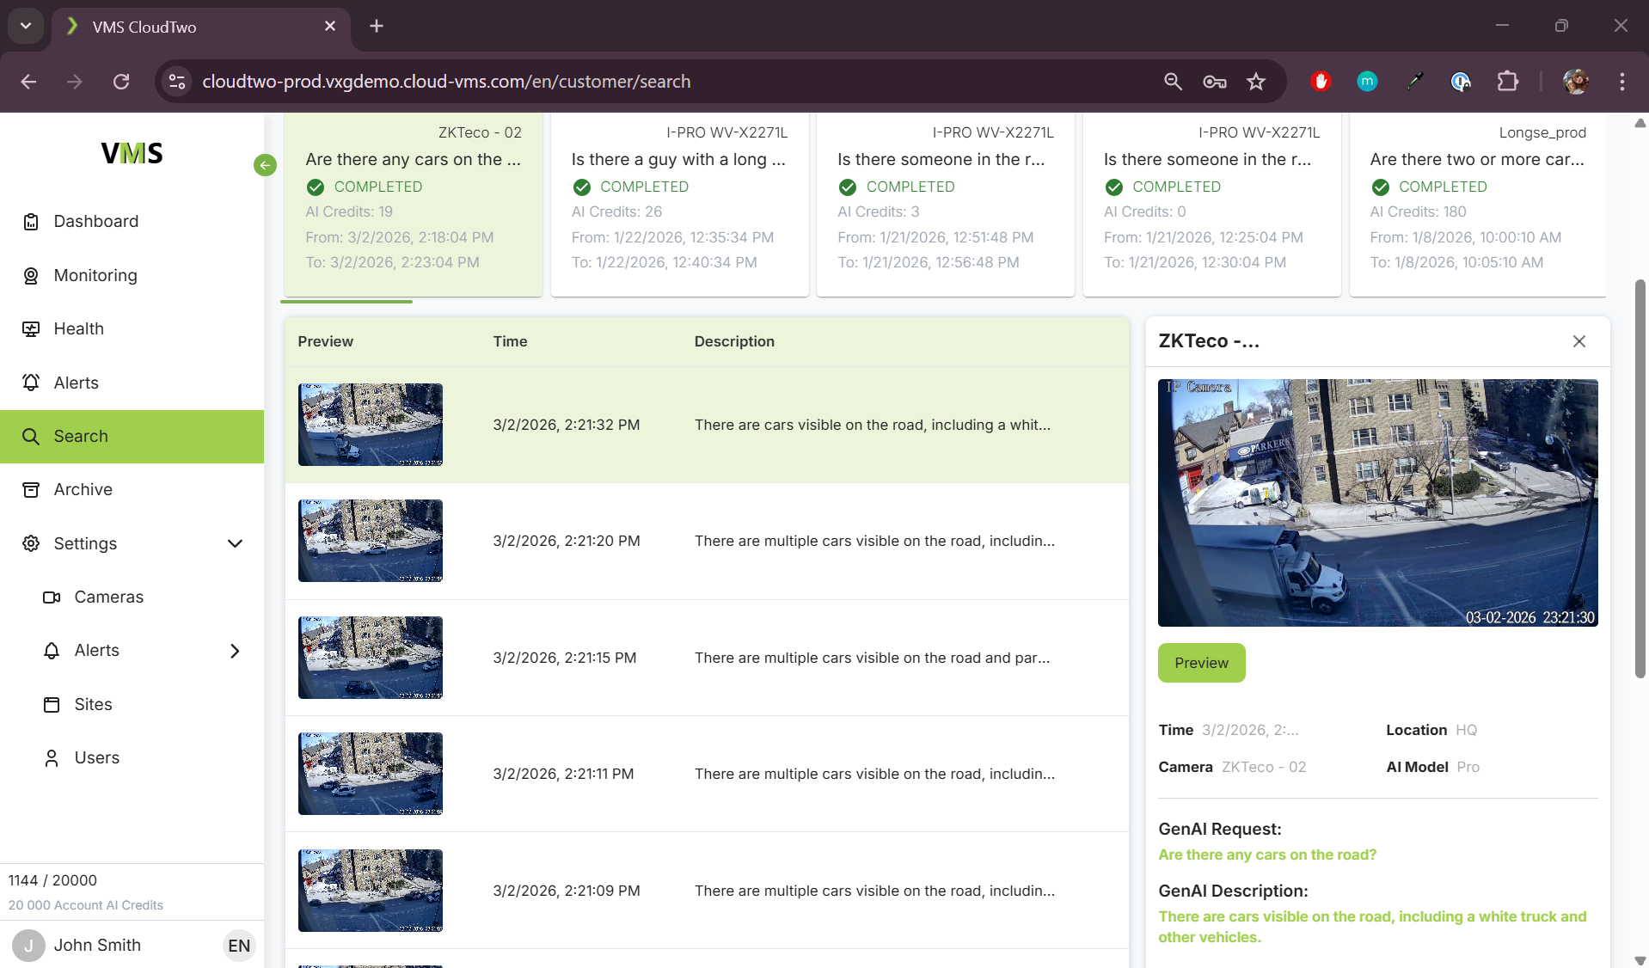This screenshot has height=968, width=1649.
Task: Collapse the sidebar with green arrow button
Action: pos(265,165)
